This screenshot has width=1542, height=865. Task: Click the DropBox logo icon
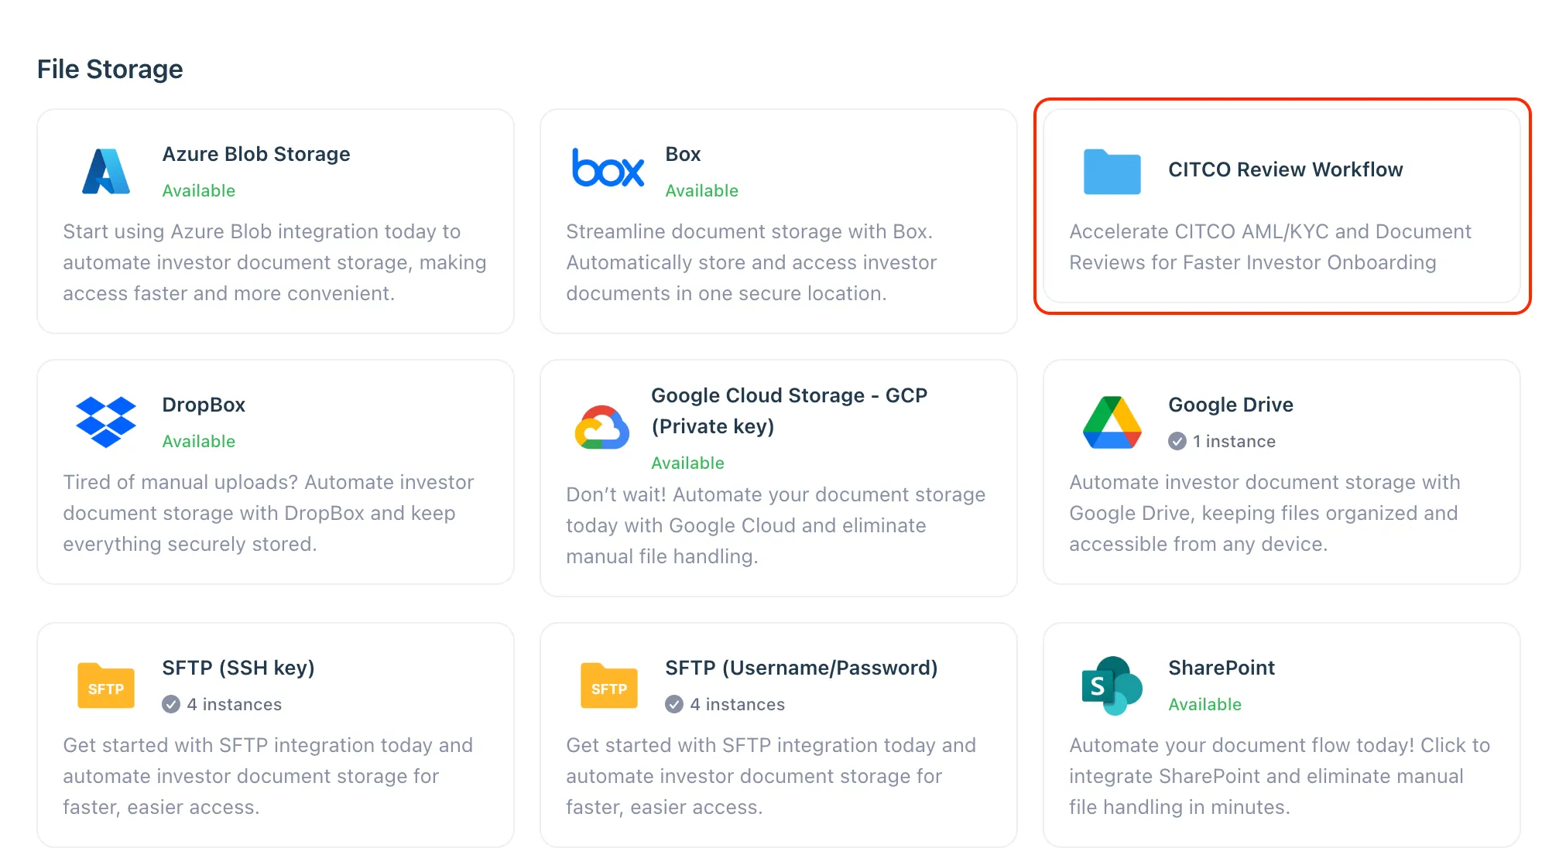[106, 422]
